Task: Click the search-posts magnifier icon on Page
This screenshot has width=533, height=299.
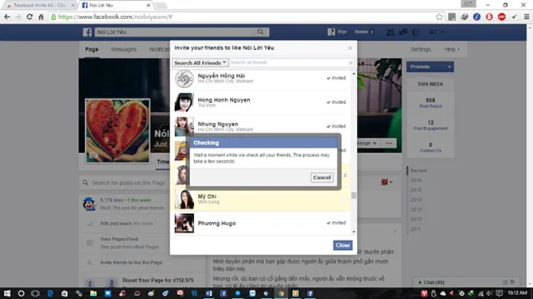Action: point(85,182)
